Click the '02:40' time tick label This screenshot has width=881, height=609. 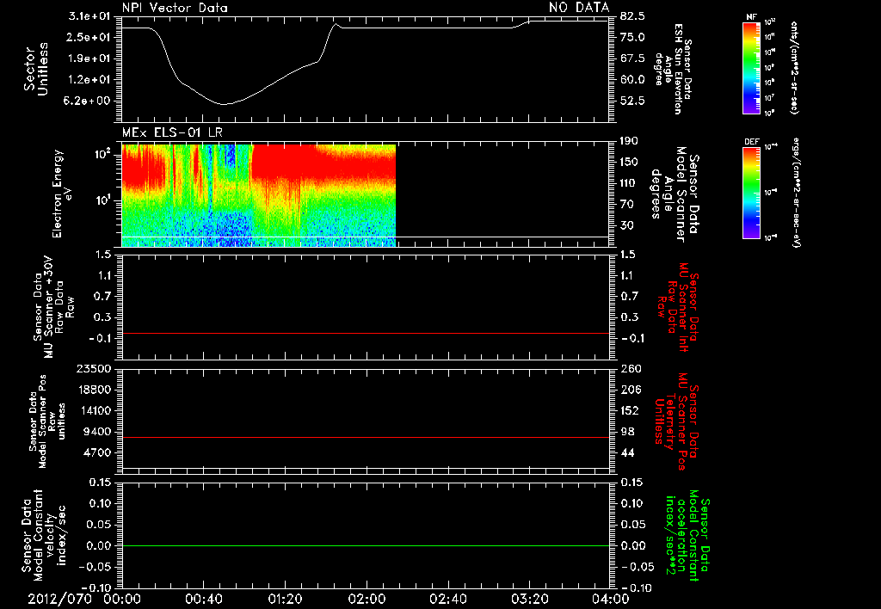click(x=448, y=599)
